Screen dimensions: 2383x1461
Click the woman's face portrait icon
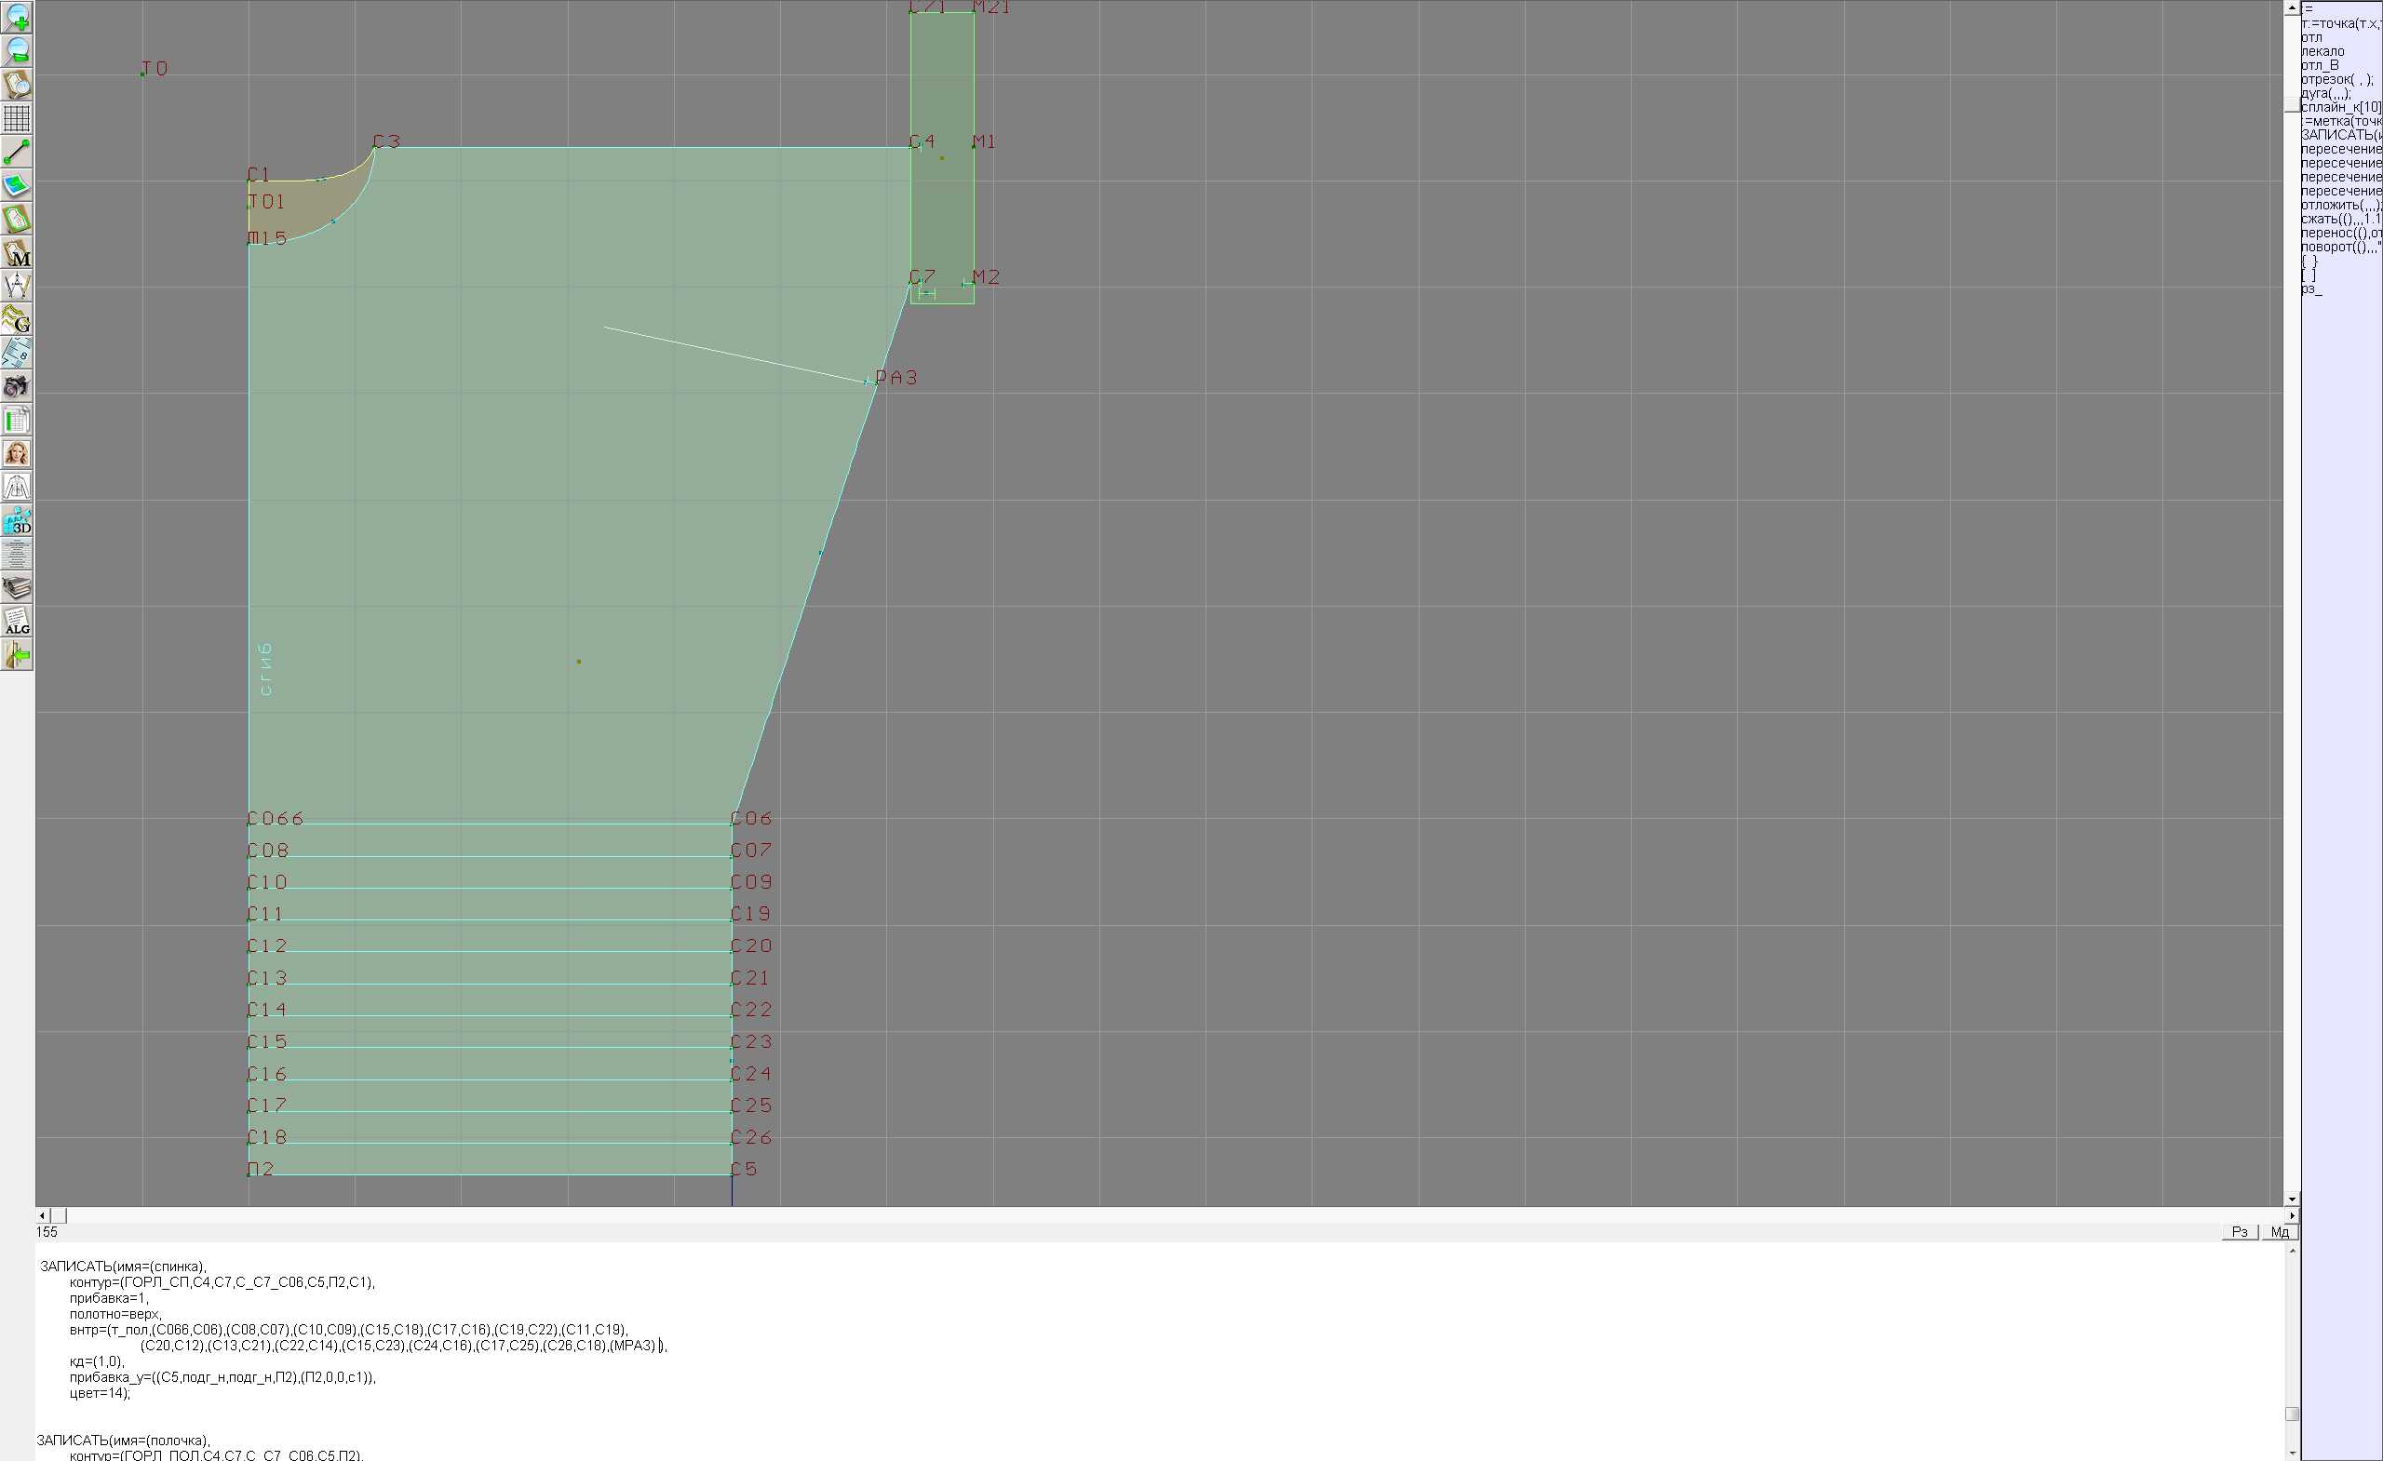(x=17, y=453)
